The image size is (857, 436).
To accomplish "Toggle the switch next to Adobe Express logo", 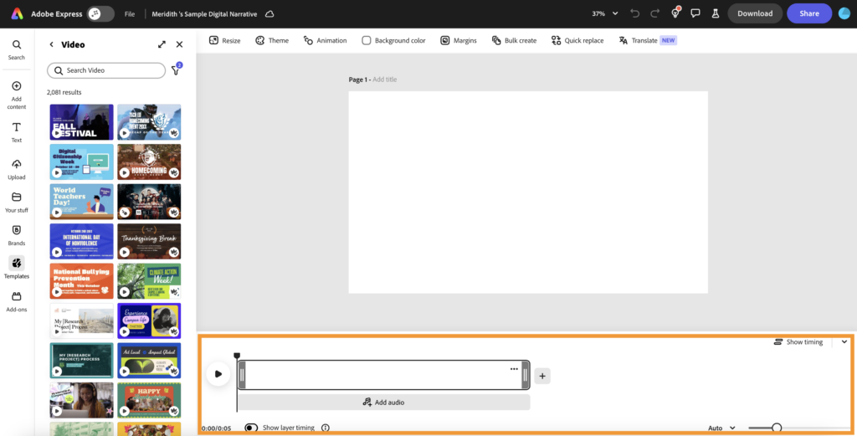I will click(100, 14).
